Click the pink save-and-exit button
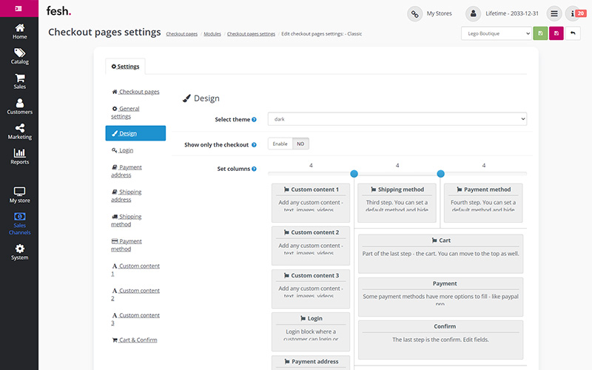The width and height of the screenshot is (592, 370). [x=556, y=33]
